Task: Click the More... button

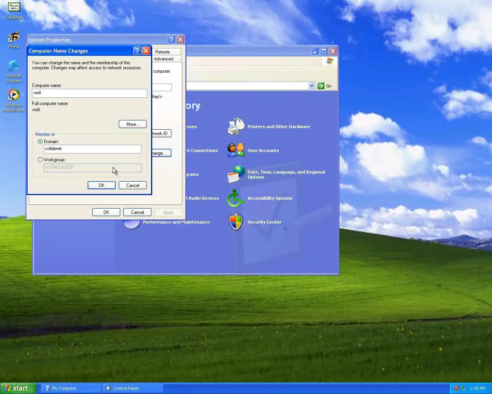Action: tap(133, 124)
